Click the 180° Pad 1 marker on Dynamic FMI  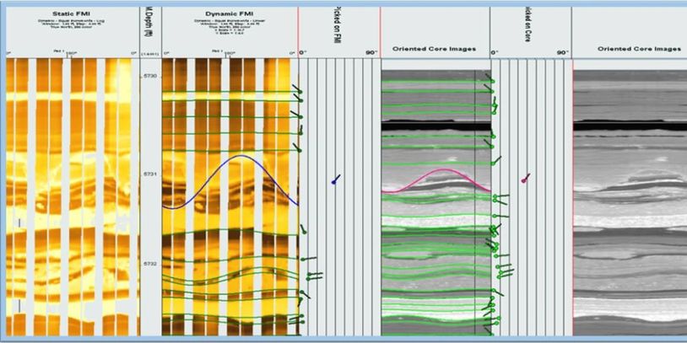point(230,53)
